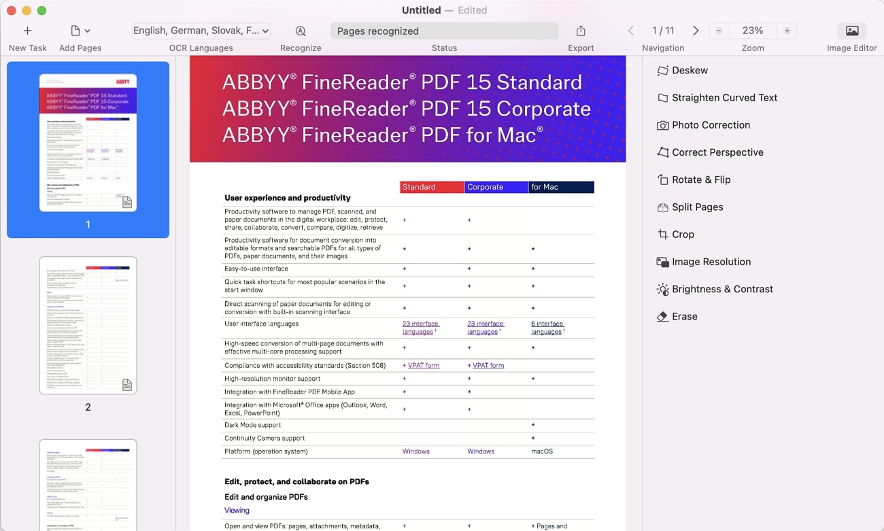Click the Viewing link in document

pyautogui.click(x=237, y=511)
